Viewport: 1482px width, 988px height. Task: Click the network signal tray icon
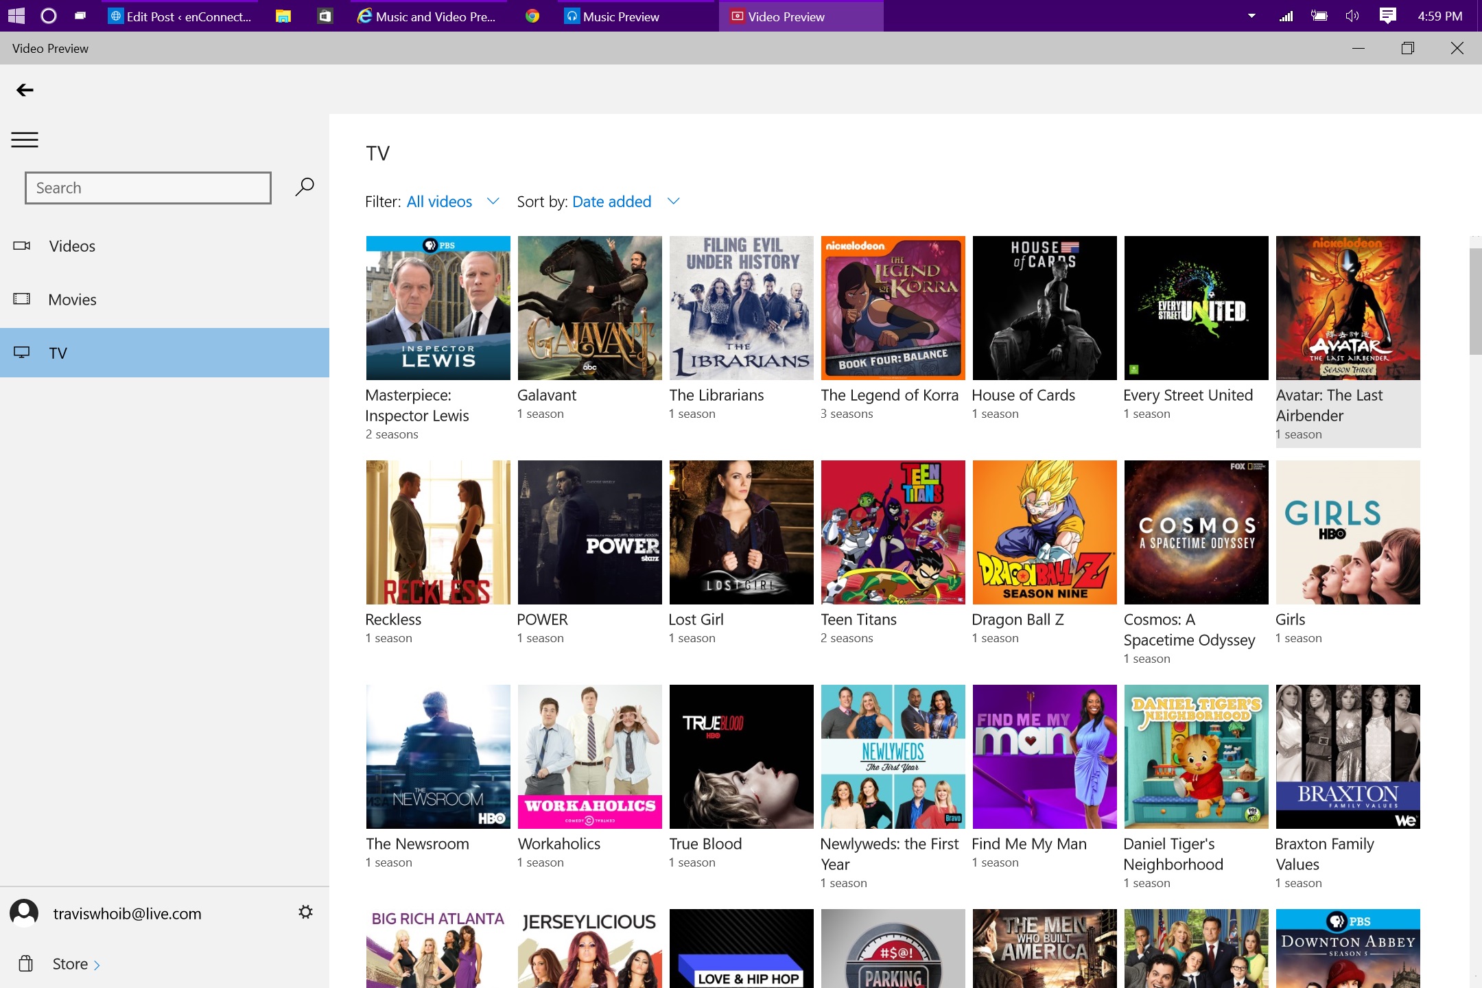pos(1286,16)
